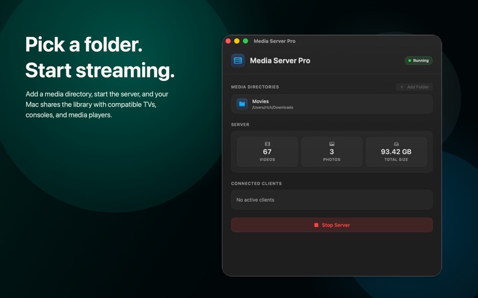Select the Movies directory row
478x298 pixels.
tap(332, 104)
